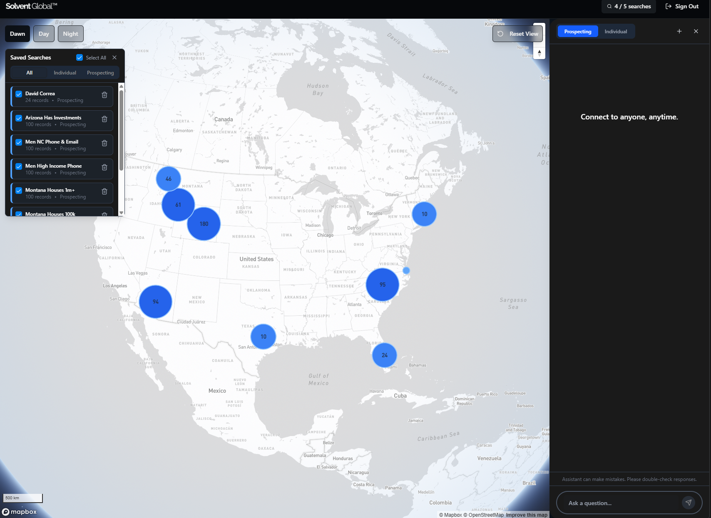Filter saved searches by Prospecting tab
Viewport: 711px width, 518px height.
(x=100, y=73)
